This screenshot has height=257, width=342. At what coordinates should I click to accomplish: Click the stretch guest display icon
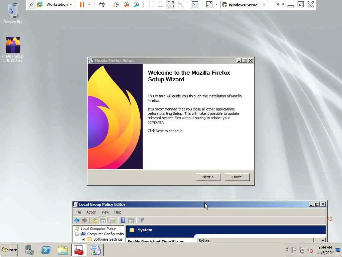coord(209,4)
